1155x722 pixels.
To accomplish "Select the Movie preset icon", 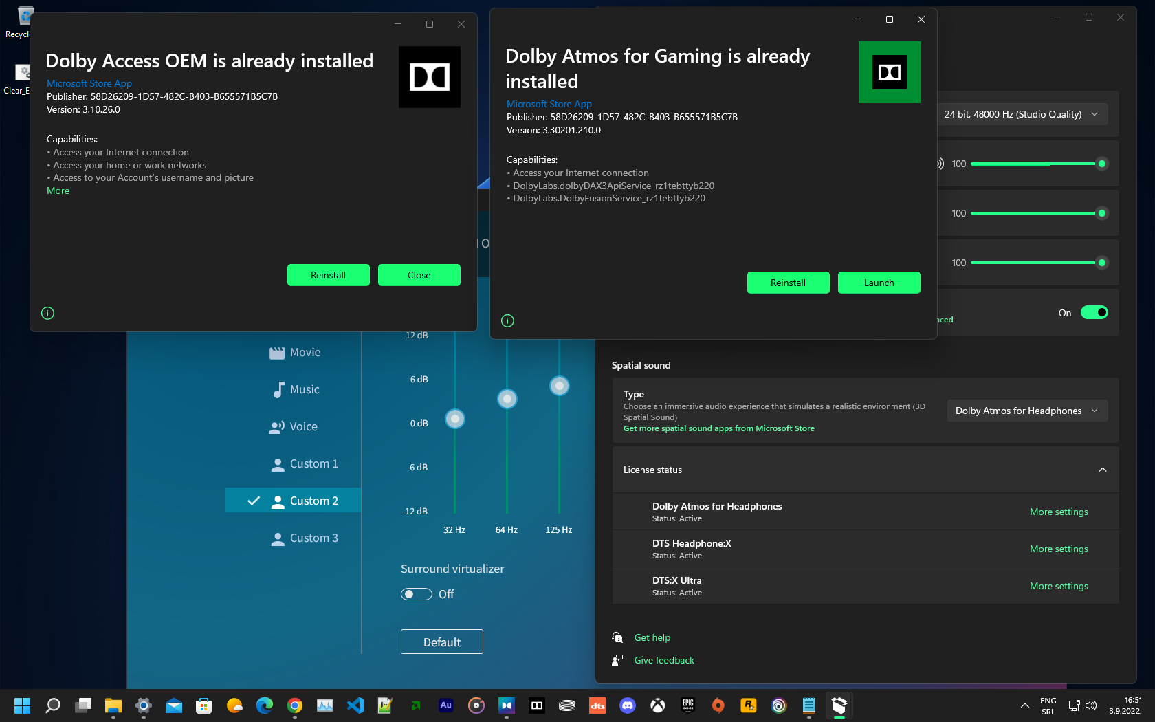I will pyautogui.click(x=277, y=353).
